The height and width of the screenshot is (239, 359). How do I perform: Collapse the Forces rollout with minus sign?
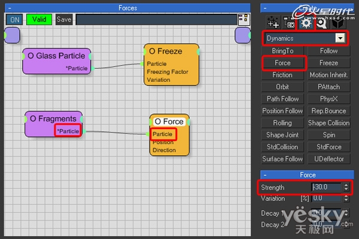point(10,8)
